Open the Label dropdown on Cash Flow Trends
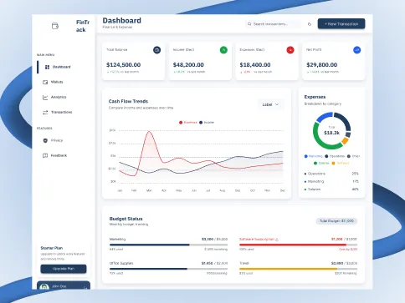405x303 pixels. [x=270, y=104]
